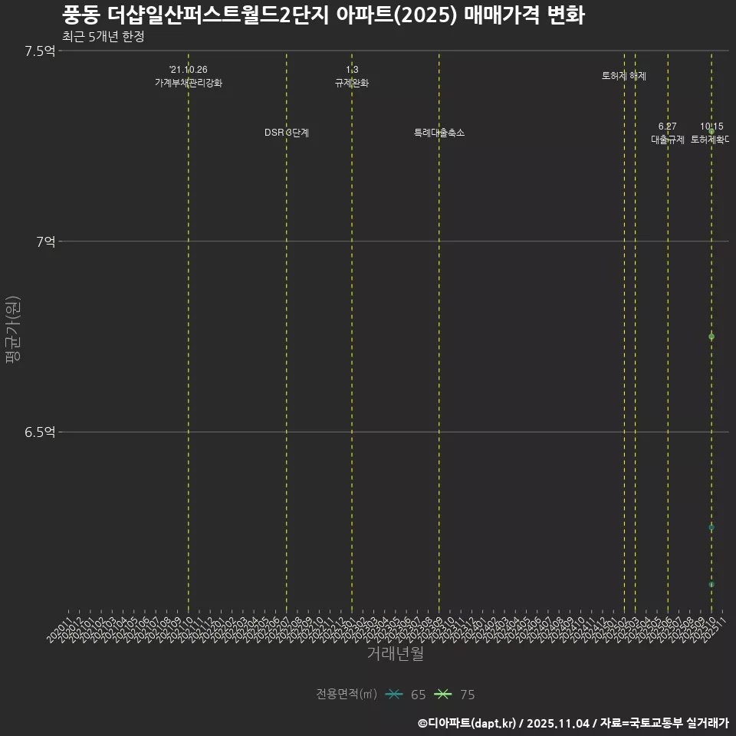Toggle the 특례대출축소 event annotation
The image size is (736, 736).
tap(439, 133)
